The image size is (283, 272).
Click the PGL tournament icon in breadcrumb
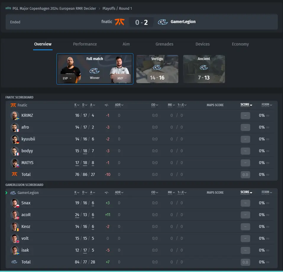click(8, 8)
